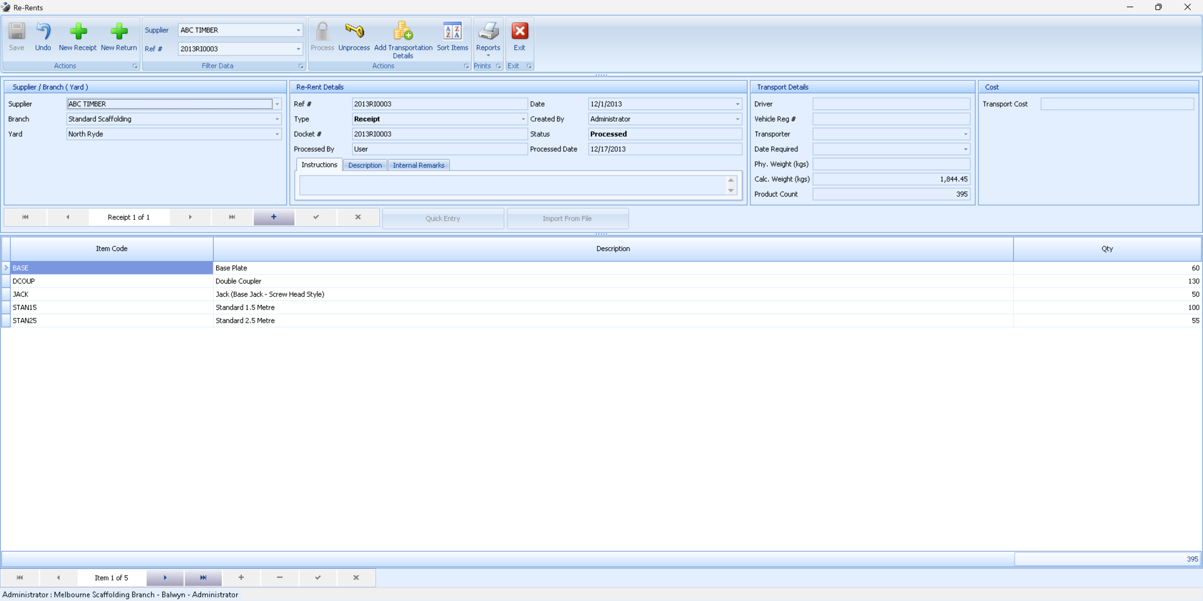Create a New Receipt

click(78, 32)
